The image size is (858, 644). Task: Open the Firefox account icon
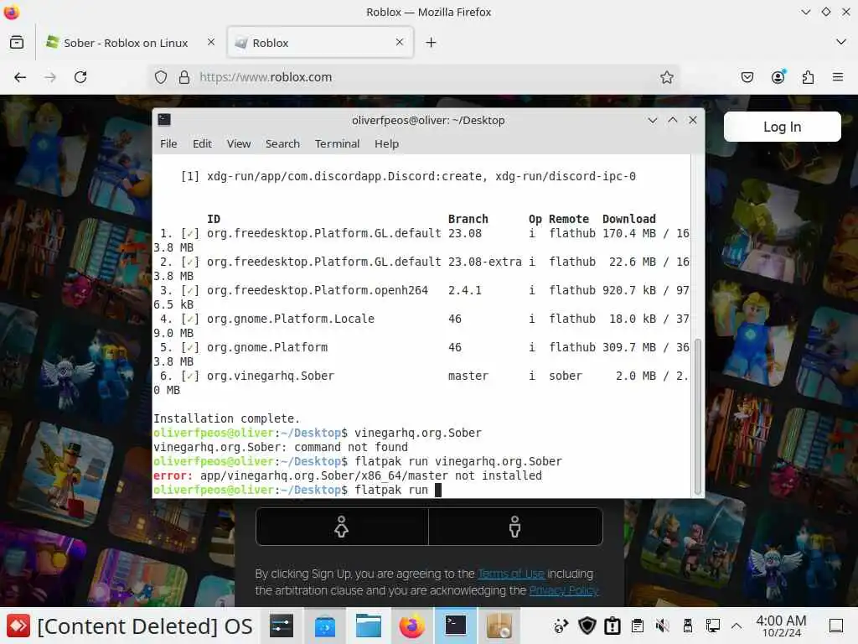778,77
